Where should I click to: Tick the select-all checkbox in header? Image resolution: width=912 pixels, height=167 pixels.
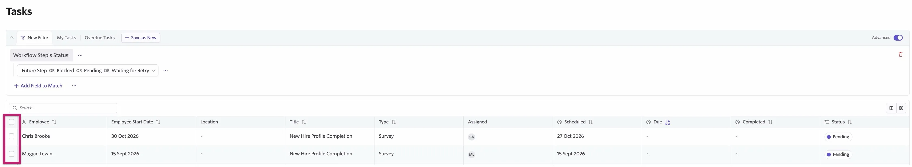12,122
